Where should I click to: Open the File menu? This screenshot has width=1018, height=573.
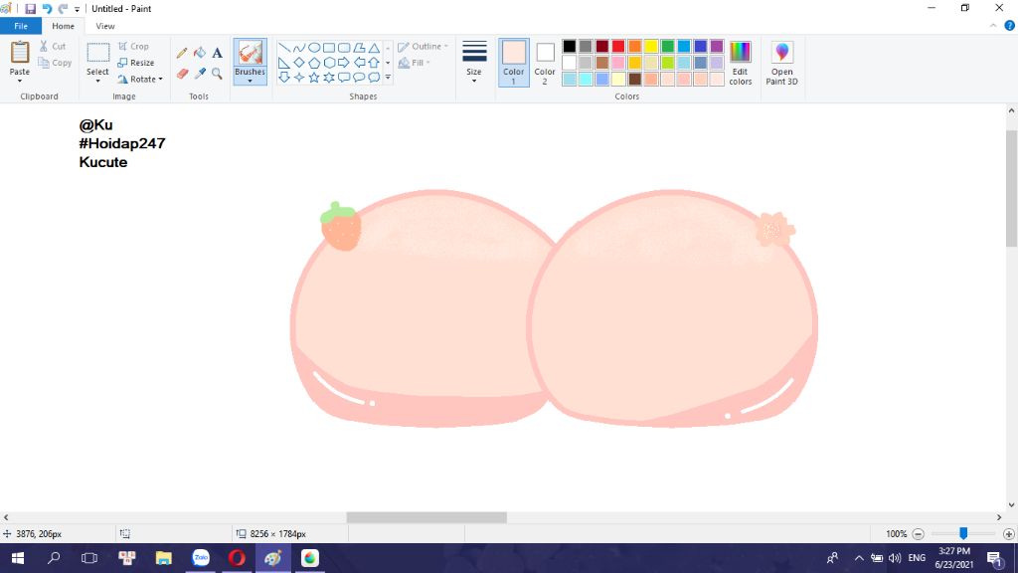click(21, 26)
